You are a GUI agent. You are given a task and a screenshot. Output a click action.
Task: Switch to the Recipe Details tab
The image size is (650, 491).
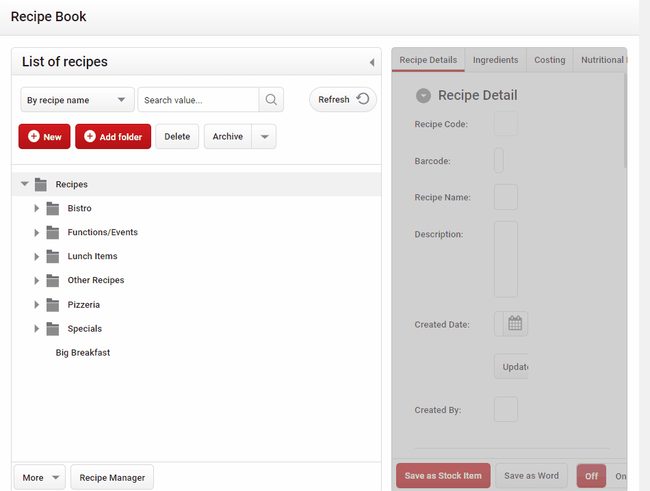428,60
